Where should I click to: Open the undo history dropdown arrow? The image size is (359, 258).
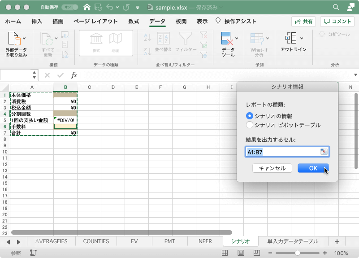pos(117,7)
